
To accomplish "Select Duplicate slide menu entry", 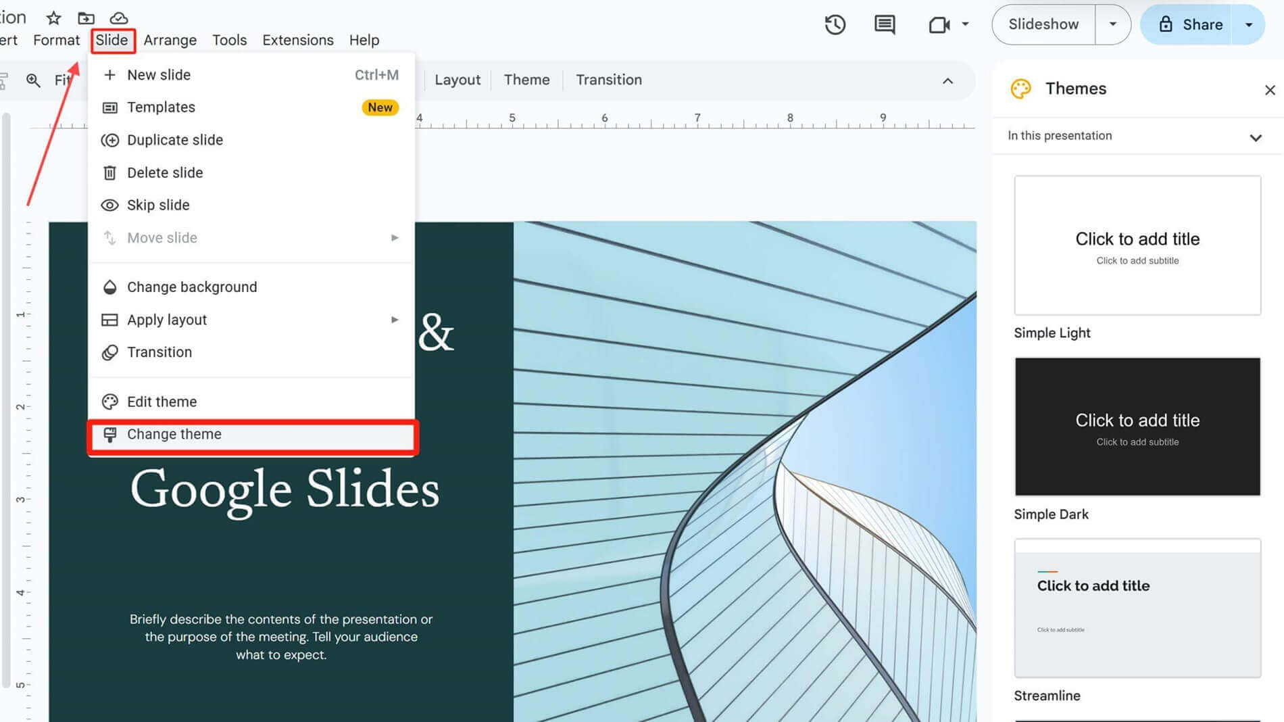I will pyautogui.click(x=251, y=140).
